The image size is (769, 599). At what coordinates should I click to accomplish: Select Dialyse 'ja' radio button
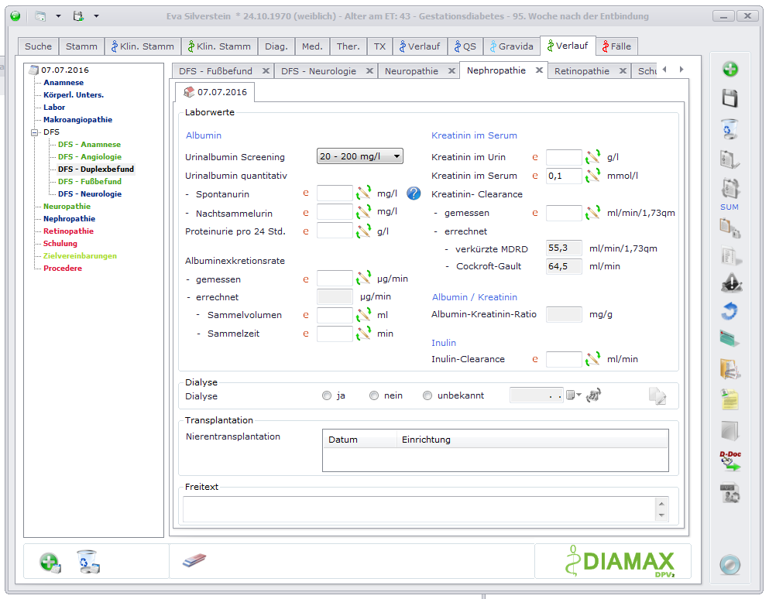coord(327,395)
